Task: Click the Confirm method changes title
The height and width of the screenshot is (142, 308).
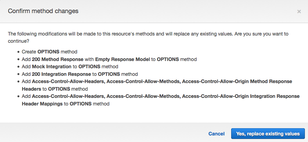Action: coord(43,11)
